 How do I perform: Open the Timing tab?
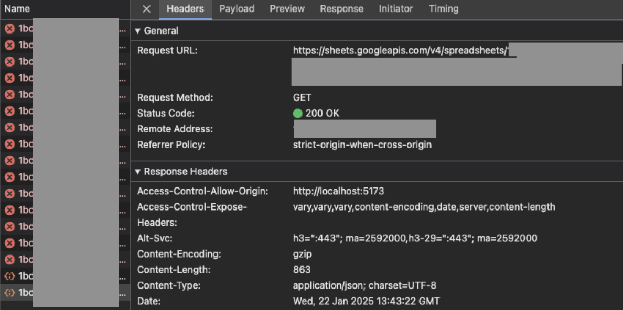point(444,9)
